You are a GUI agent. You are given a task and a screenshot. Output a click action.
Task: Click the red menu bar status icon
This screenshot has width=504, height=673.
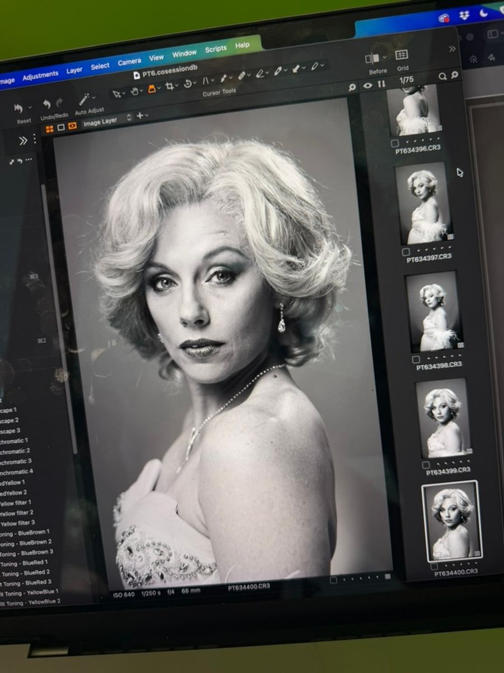(x=445, y=18)
